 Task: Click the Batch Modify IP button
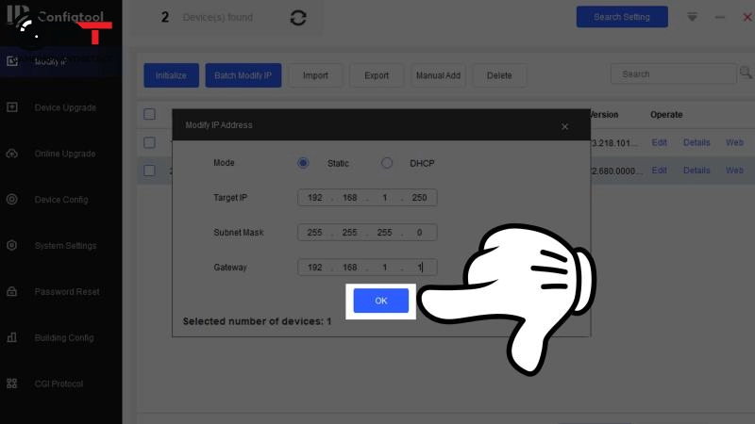243,75
